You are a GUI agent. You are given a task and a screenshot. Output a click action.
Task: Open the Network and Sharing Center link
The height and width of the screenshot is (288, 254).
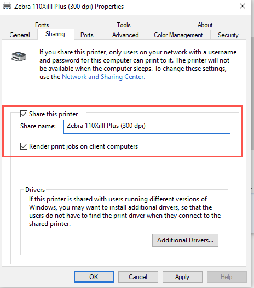click(103, 77)
